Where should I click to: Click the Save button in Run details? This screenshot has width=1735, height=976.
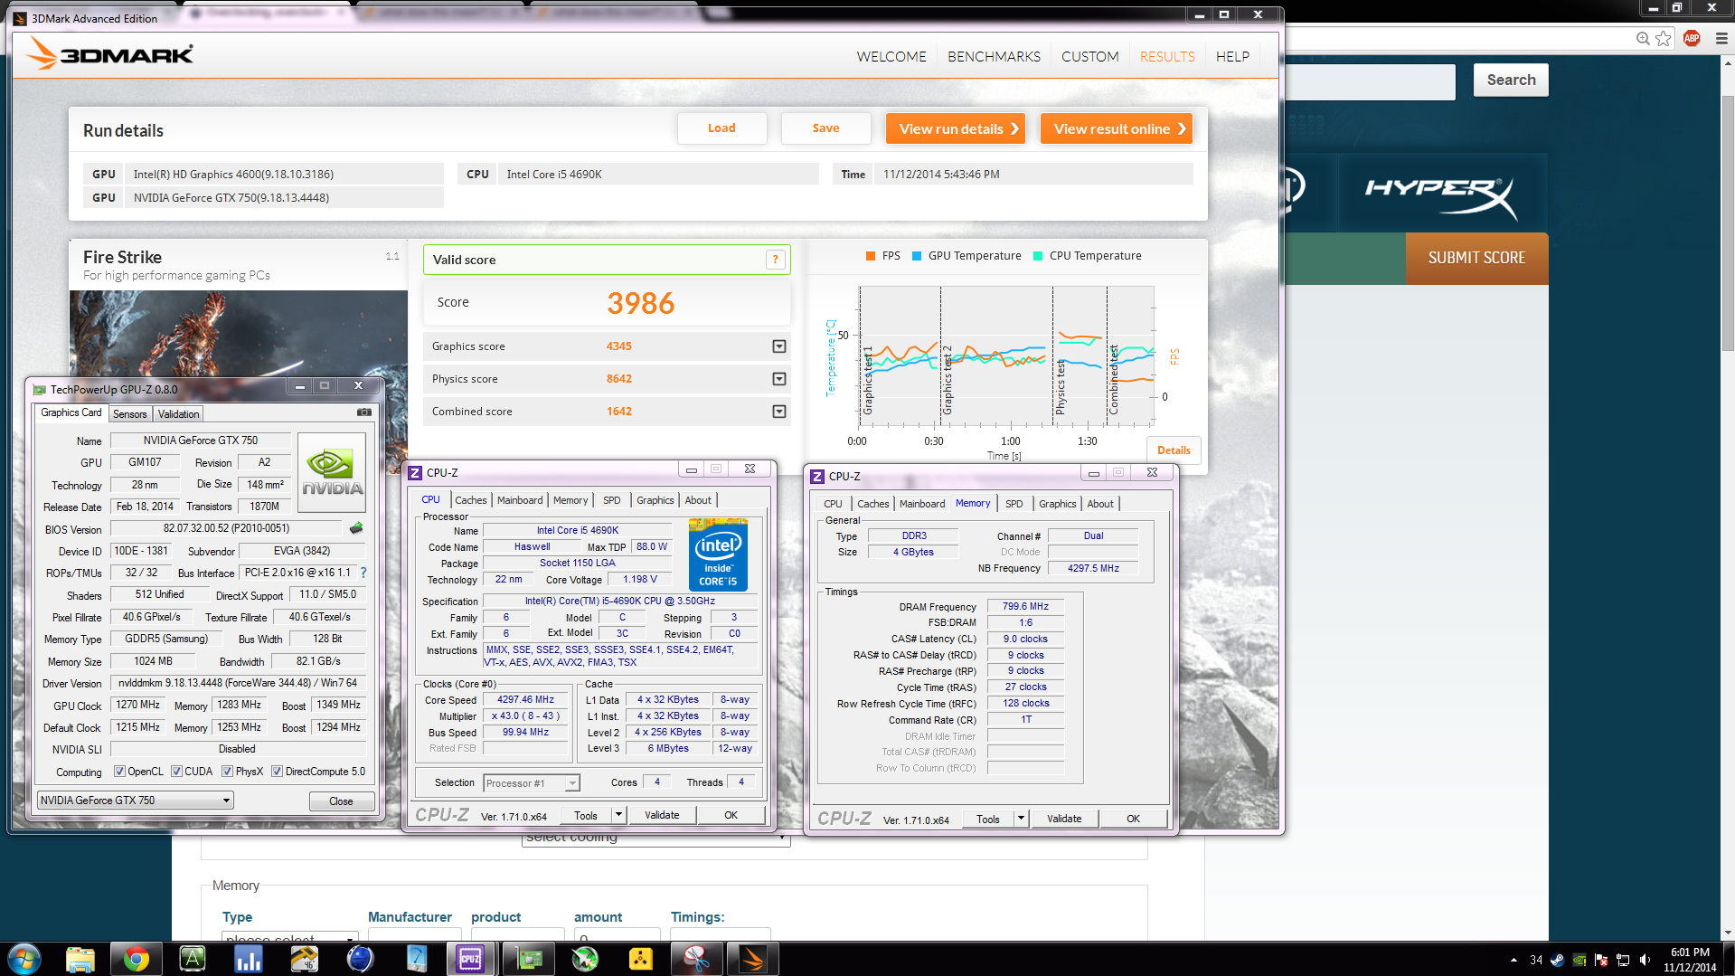[825, 128]
